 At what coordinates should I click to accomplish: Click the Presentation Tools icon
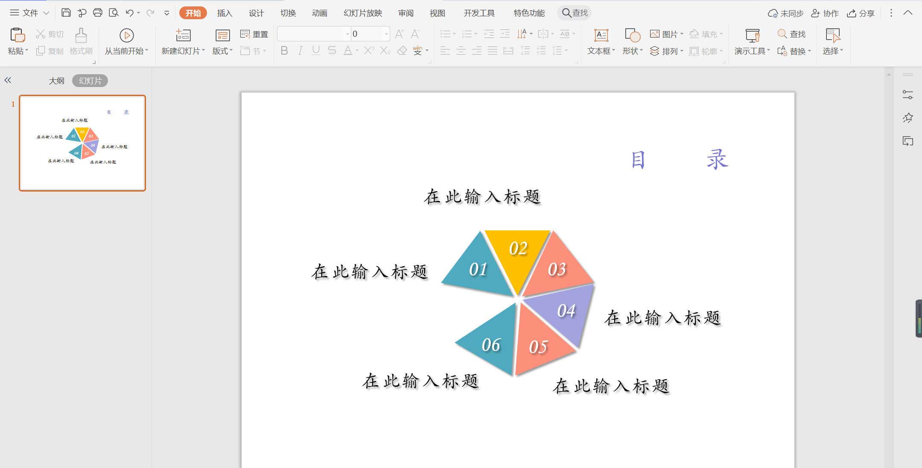(752, 35)
